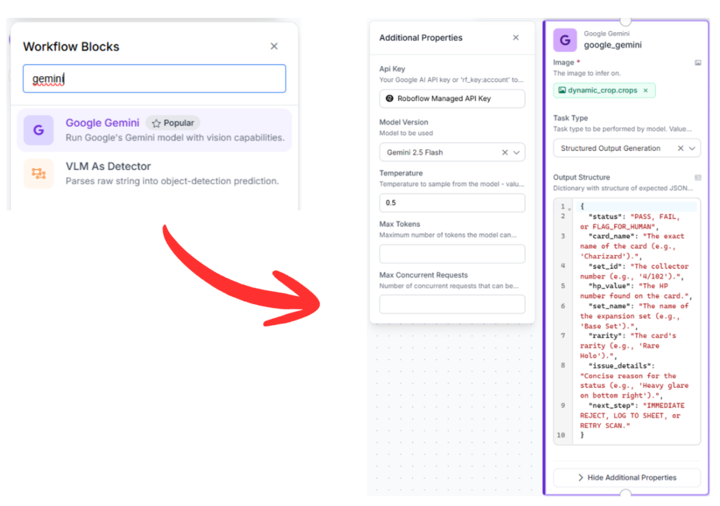The width and height of the screenshot is (720, 506).
Task: Close the Additional Properties panel
Action: [x=516, y=37]
